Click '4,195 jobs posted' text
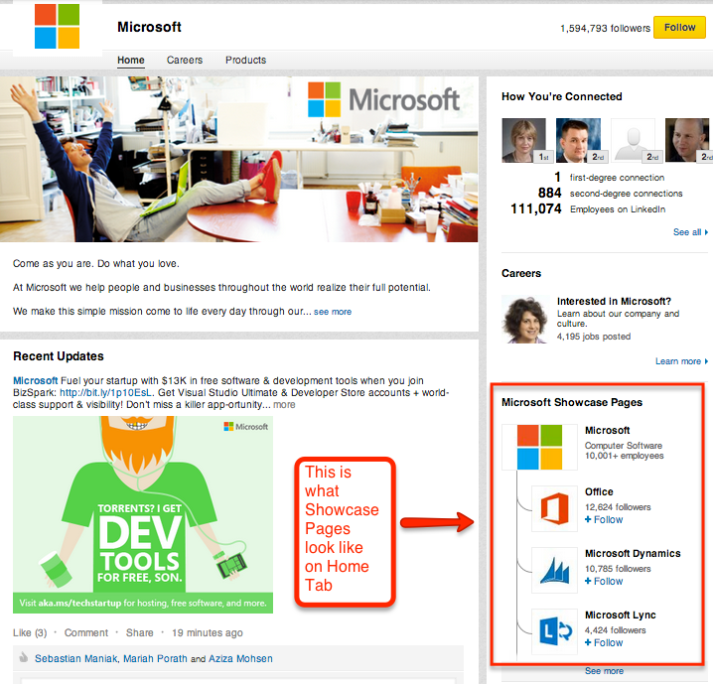 [x=594, y=337]
